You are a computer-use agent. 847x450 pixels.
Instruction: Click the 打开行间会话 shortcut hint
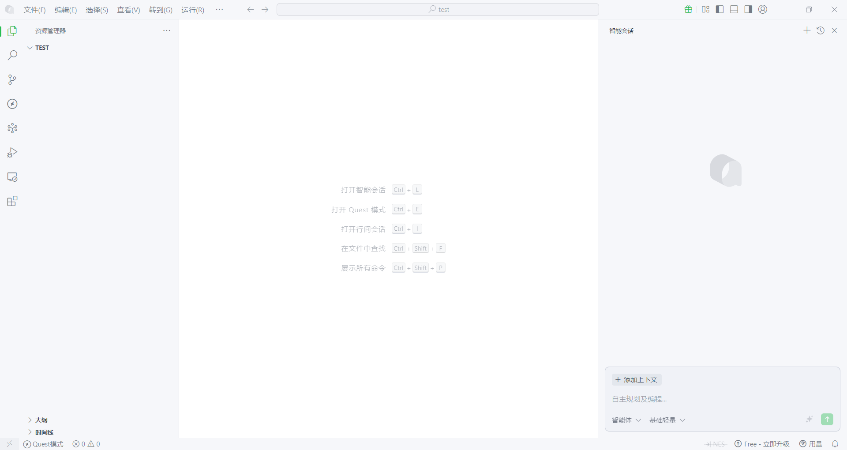pos(363,229)
